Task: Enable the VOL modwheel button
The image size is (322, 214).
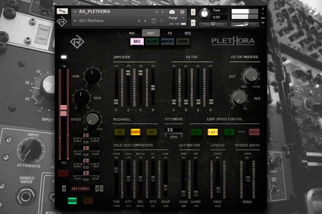Action: pos(119,132)
